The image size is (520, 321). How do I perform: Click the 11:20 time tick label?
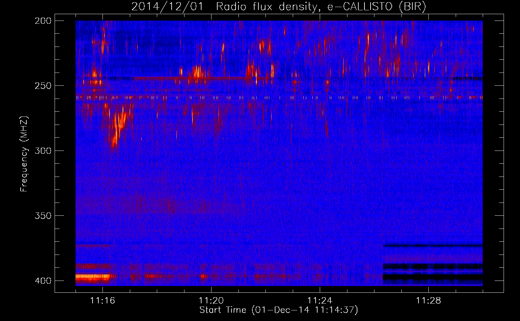point(211,301)
